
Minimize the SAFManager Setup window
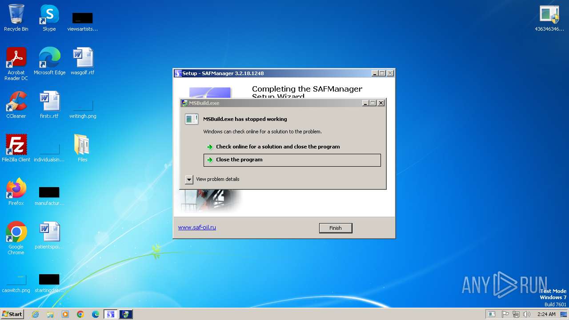[375, 73]
